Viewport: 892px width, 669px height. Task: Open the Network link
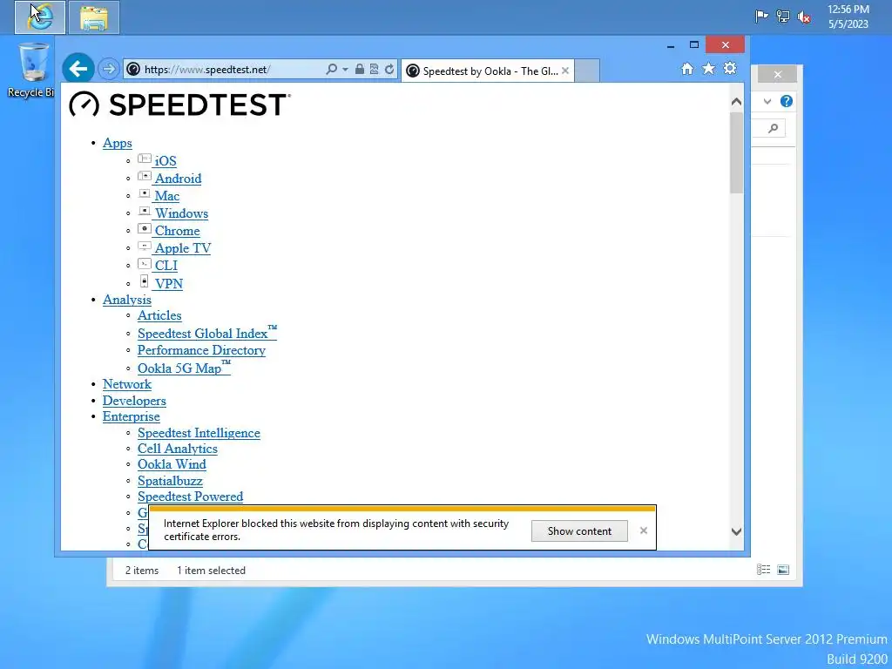coord(127,384)
